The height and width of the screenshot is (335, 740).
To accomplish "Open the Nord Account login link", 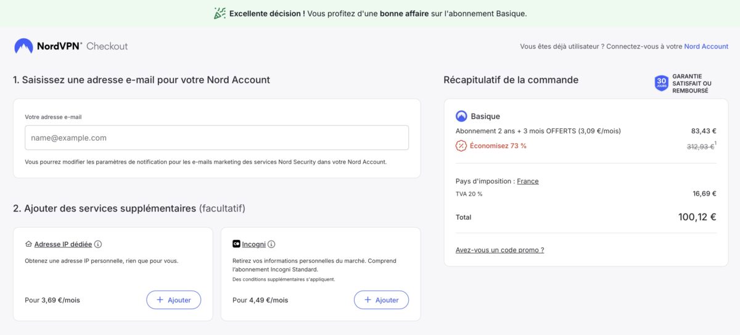I will 706,46.
